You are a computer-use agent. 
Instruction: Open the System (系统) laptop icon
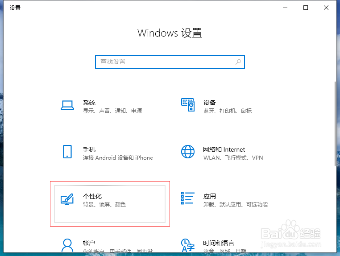click(67, 105)
